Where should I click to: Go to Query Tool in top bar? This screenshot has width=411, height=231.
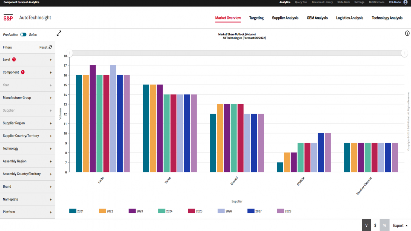click(301, 2)
